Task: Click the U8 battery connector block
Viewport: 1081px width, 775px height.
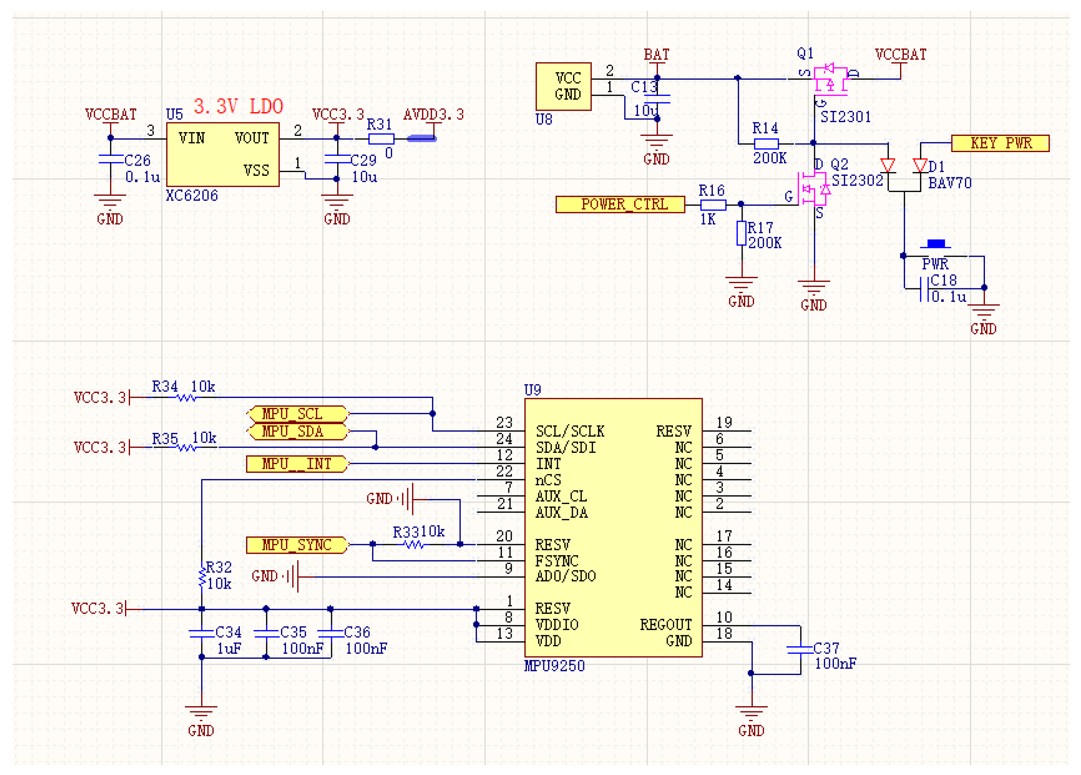Action: [563, 87]
